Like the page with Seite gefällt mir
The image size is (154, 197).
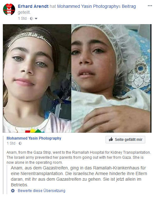coord(125,140)
